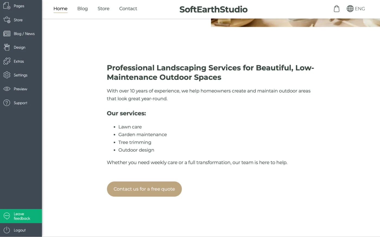Switch to the Blog tab
This screenshot has height=237, width=380.
click(83, 8)
